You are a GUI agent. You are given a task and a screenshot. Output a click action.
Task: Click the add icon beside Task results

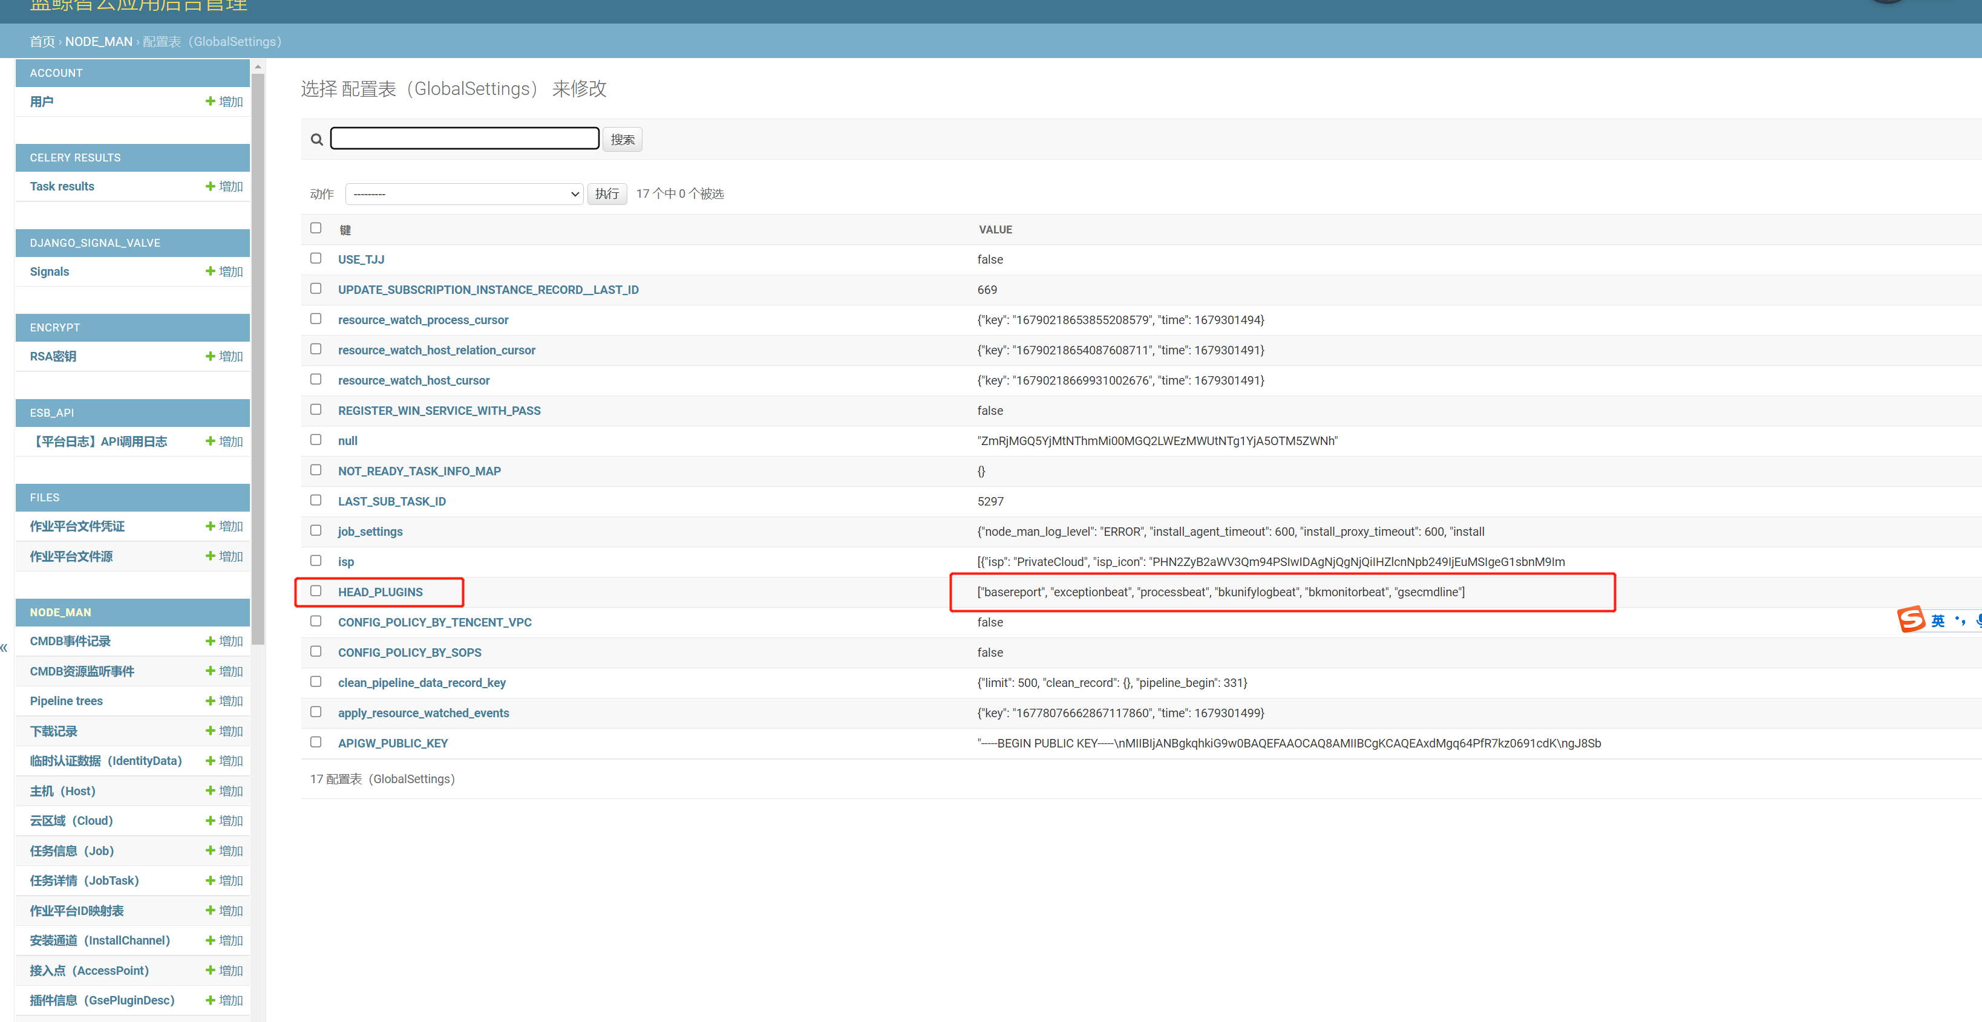coord(210,186)
